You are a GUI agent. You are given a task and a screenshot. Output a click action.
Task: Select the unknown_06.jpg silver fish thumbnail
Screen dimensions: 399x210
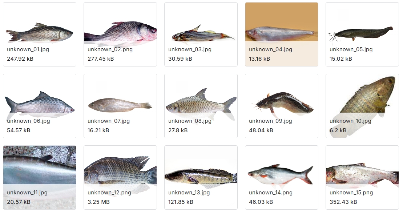40,106
